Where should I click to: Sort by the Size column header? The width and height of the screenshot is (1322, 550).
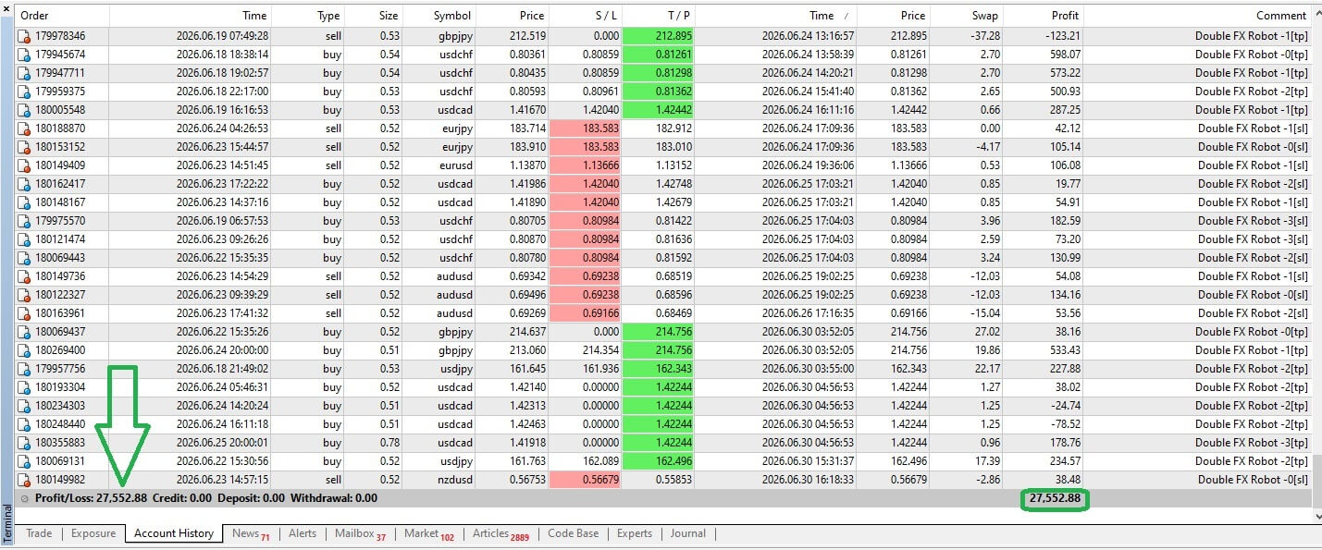coord(374,16)
